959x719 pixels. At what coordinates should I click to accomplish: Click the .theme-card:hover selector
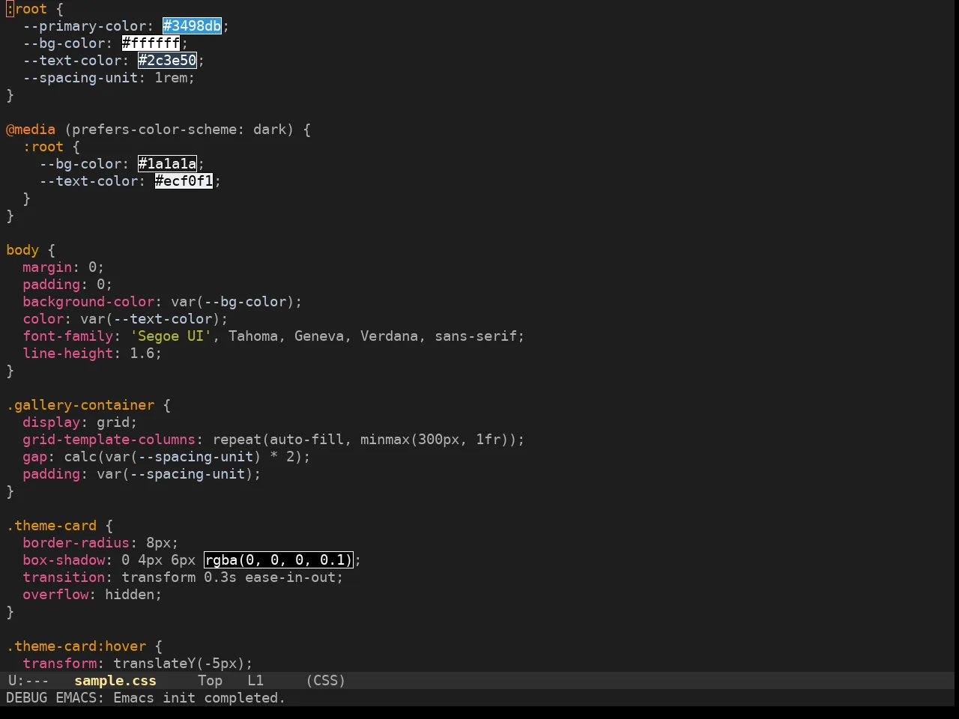[76, 646]
